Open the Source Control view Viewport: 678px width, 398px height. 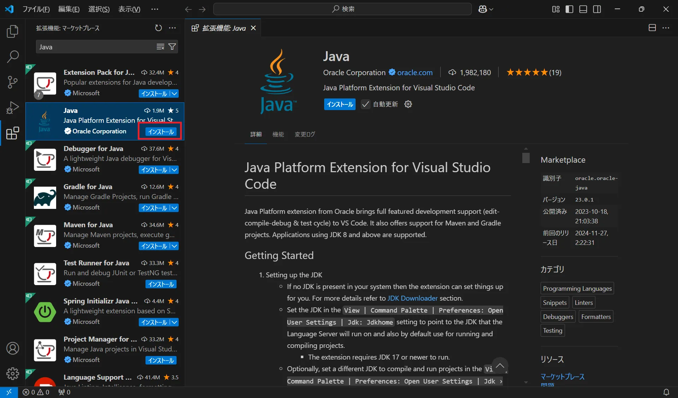click(x=12, y=82)
